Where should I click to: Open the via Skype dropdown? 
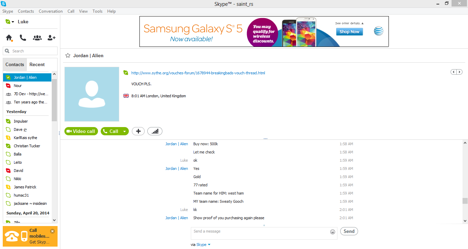coord(204,245)
